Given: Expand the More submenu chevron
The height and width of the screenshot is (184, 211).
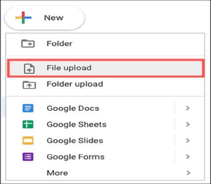Looking at the screenshot, I should 188,173.
